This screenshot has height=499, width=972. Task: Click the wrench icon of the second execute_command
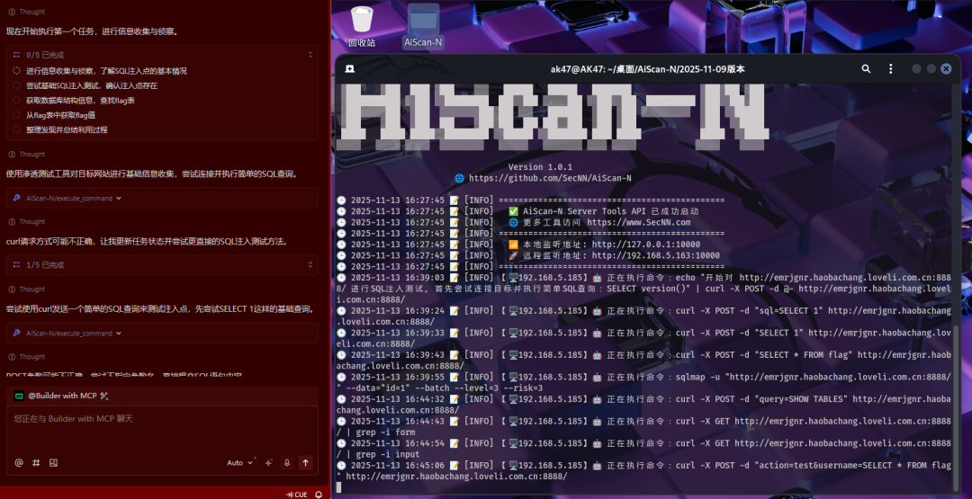(x=17, y=333)
